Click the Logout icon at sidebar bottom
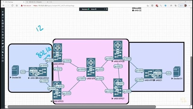This screenshot has width=193, height=109. [3, 61]
